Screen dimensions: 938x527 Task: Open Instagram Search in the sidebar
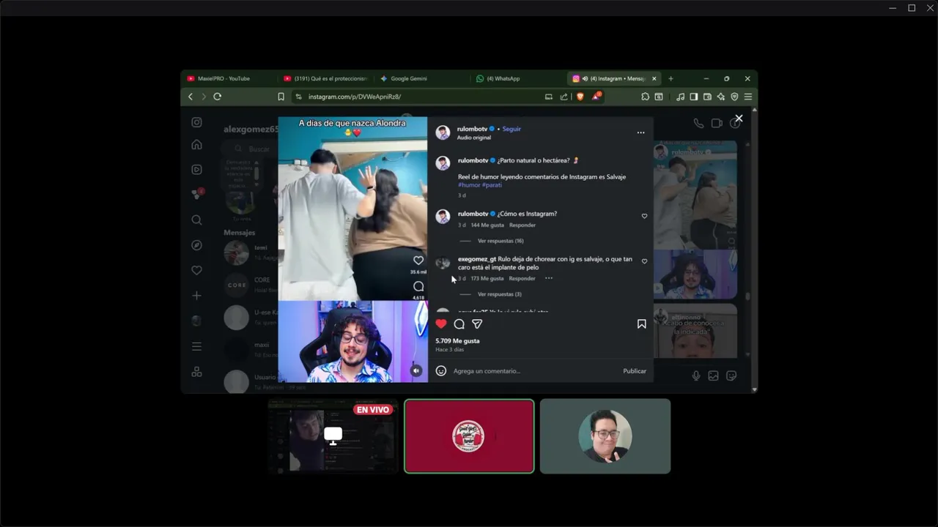pyautogui.click(x=196, y=220)
